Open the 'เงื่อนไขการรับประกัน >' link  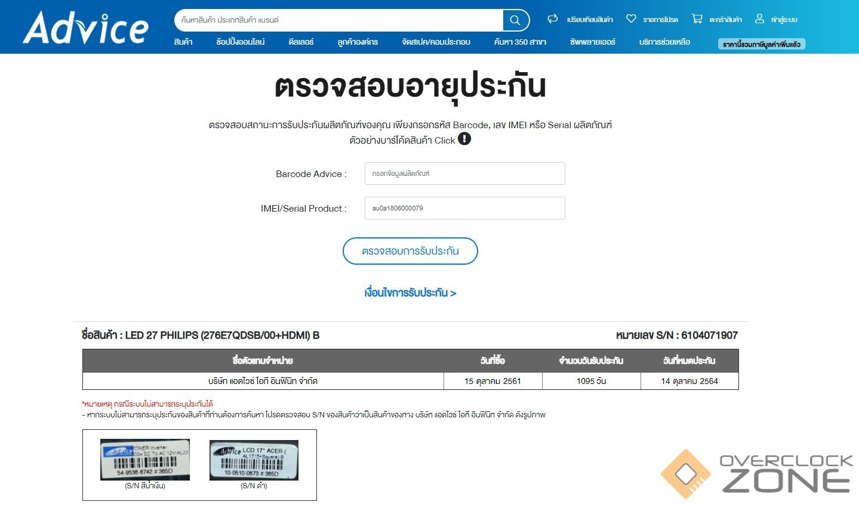[410, 293]
